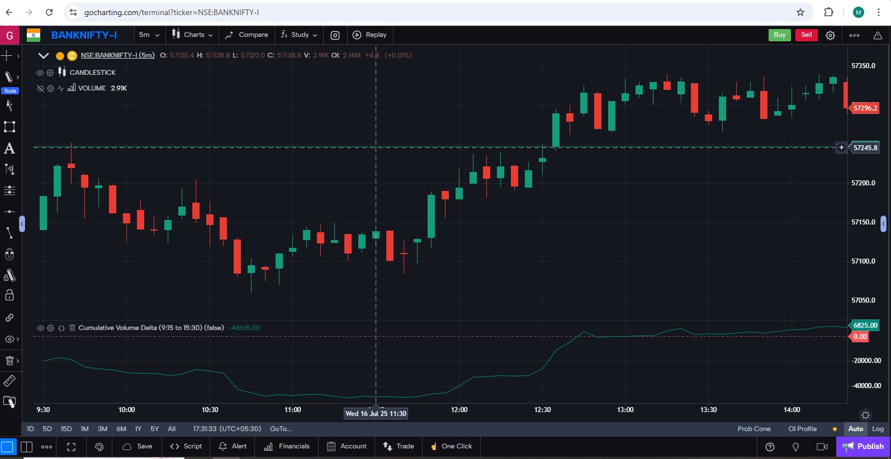Show the hidden VOLUME indicator
This screenshot has width=891, height=459.
(x=40, y=88)
